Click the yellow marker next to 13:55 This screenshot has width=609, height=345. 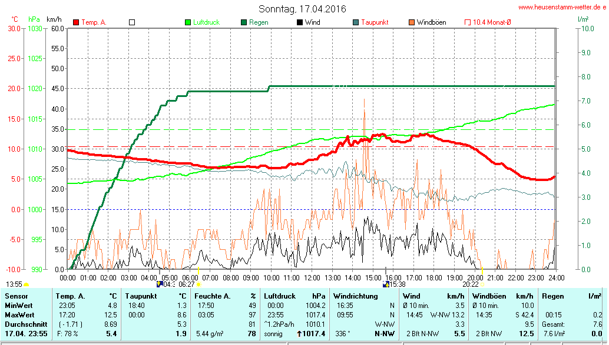[x=27, y=284]
